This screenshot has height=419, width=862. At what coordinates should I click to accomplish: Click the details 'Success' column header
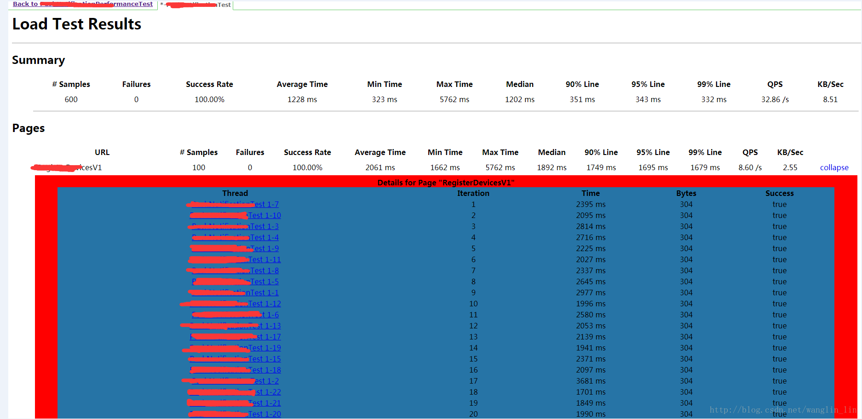coord(780,193)
